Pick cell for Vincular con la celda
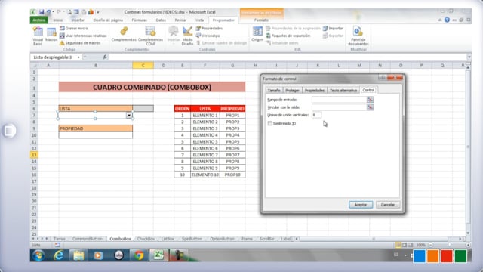Image resolution: width=483 pixels, height=272 pixels. coord(370,107)
